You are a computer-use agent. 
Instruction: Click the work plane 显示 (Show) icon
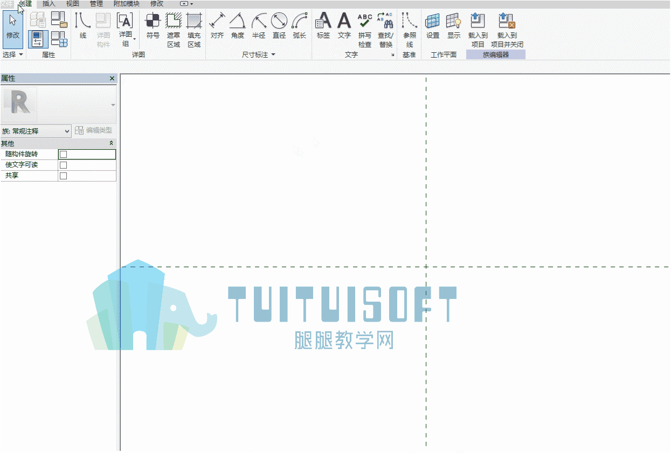tap(454, 27)
